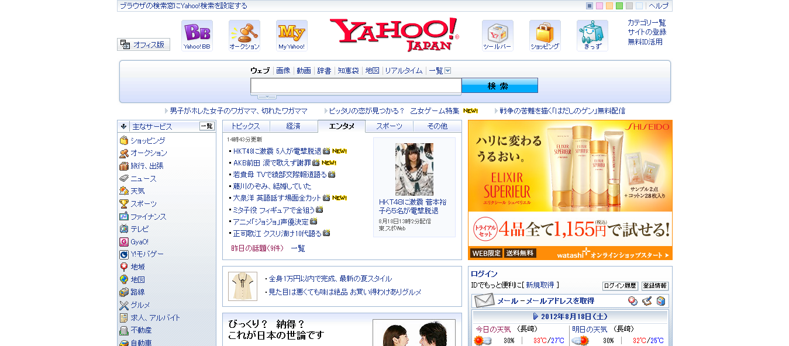
Task: Click the オフィス版 button
Action: 143,44
